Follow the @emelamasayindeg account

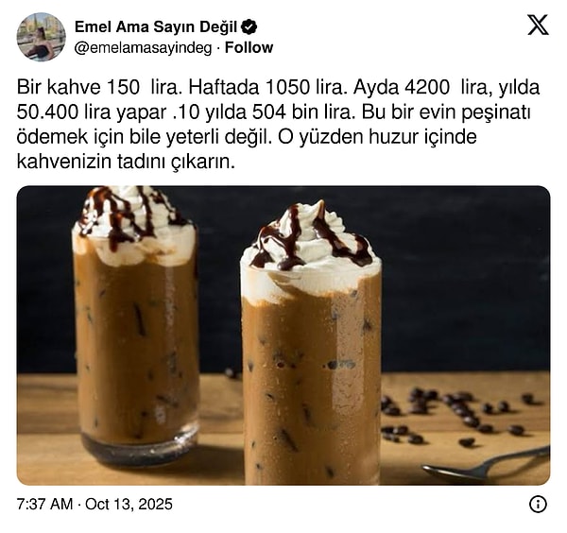pyautogui.click(x=249, y=48)
